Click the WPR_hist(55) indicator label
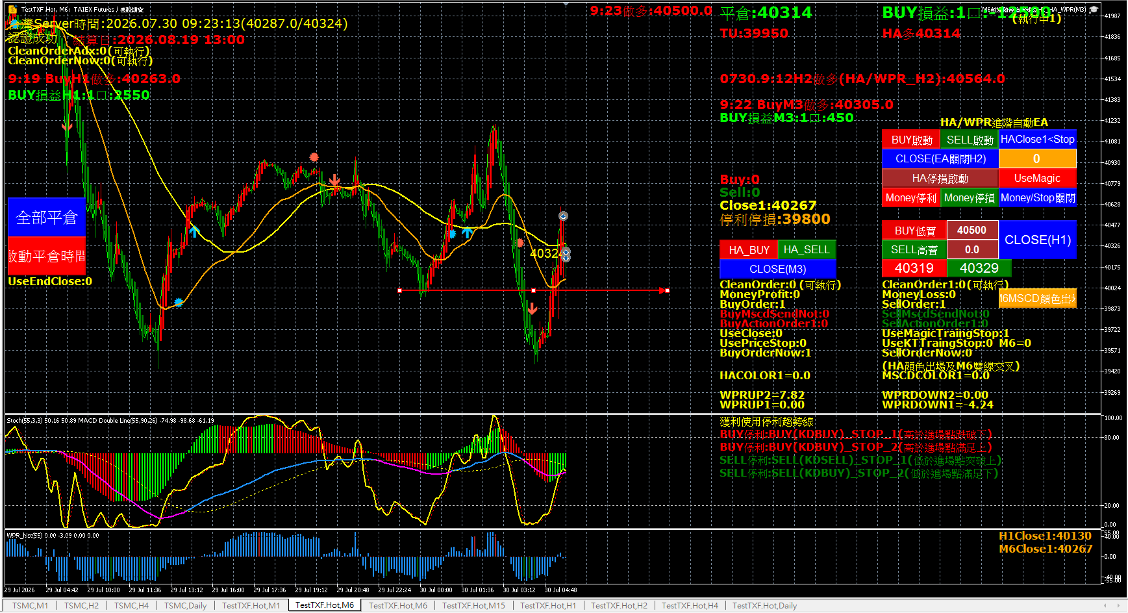The height and width of the screenshot is (613, 1128). 53,536
